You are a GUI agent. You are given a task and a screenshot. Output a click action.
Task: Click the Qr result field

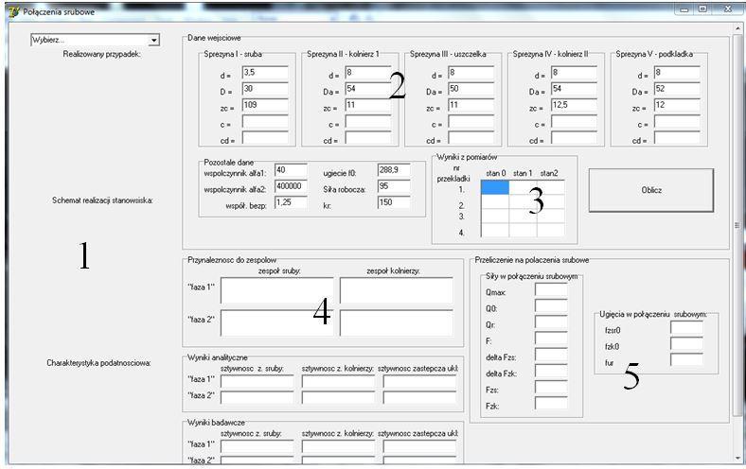[551, 321]
